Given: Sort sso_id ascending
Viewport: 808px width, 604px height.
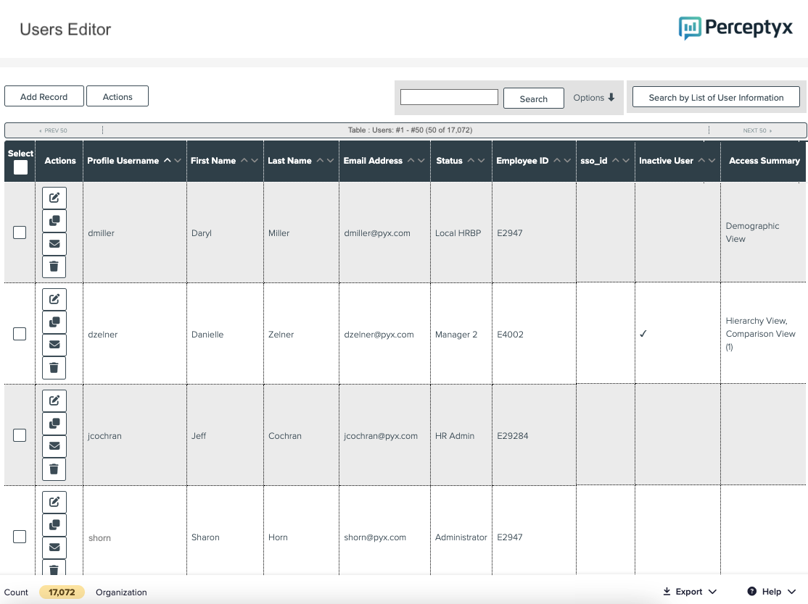Looking at the screenshot, I should tap(615, 161).
